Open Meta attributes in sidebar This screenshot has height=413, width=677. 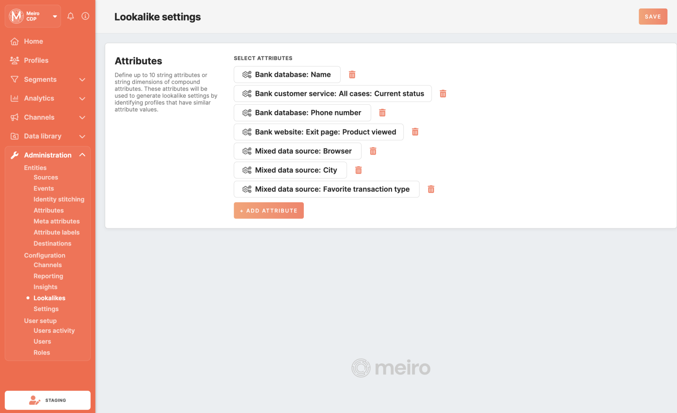point(56,221)
